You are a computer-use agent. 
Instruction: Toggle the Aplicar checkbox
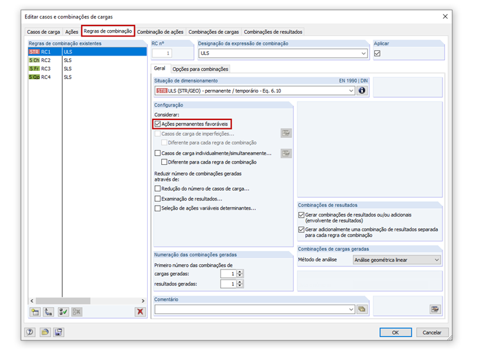tap(377, 53)
